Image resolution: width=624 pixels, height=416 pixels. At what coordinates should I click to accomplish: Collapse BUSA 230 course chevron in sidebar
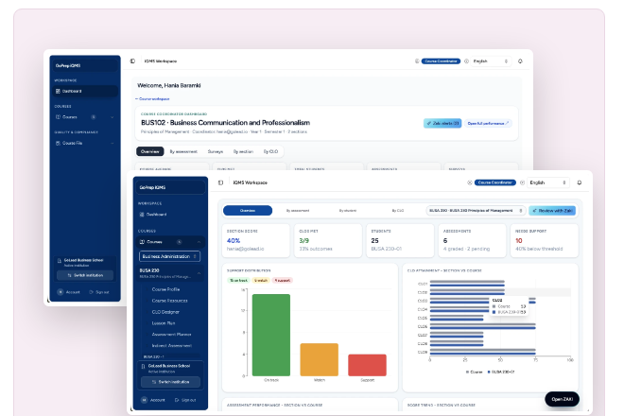pyautogui.click(x=199, y=273)
